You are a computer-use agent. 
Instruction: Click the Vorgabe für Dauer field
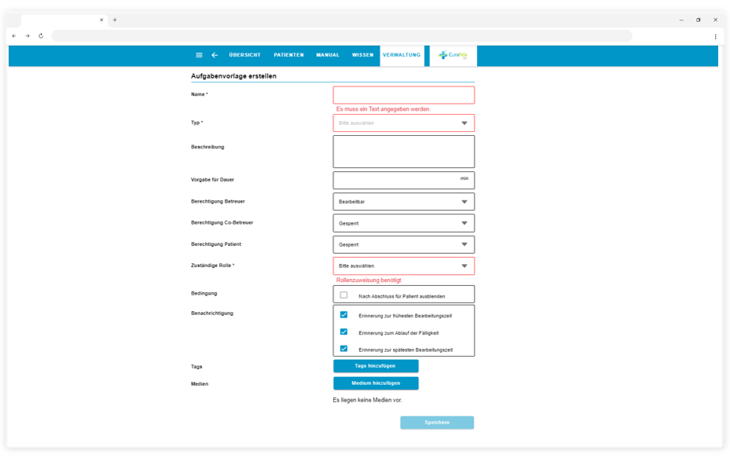pos(404,180)
